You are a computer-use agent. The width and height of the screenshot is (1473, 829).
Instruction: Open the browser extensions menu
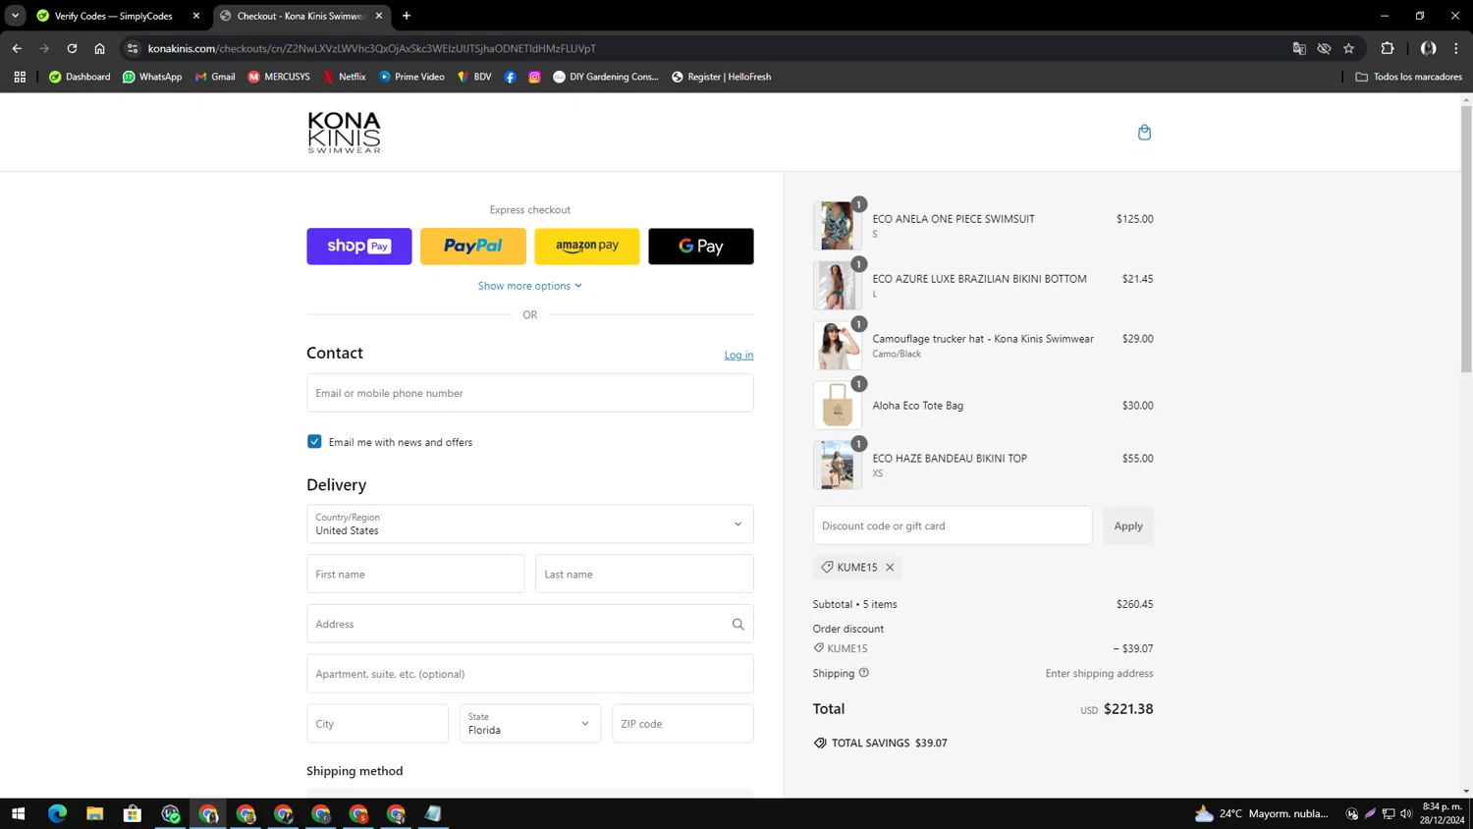point(1388,48)
